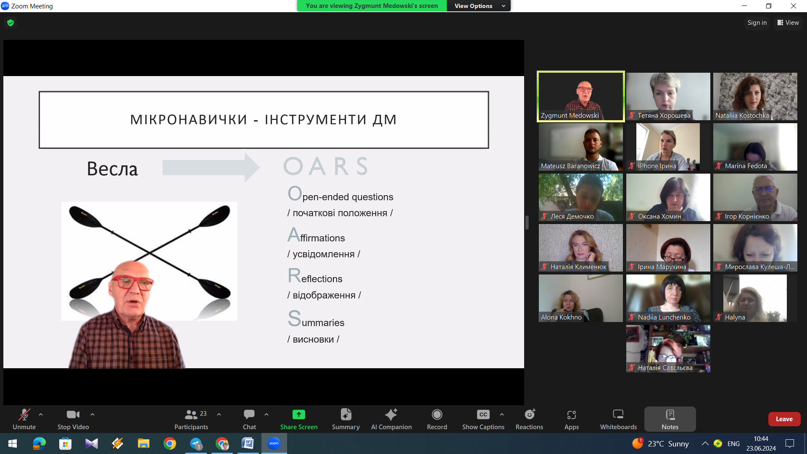Open the Notes toolbar item

(670, 419)
